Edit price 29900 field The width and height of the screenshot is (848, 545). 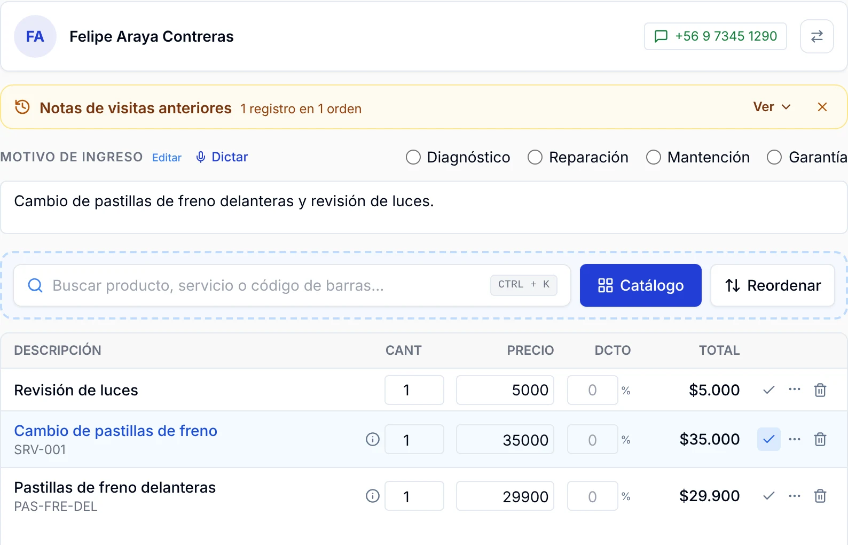505,496
